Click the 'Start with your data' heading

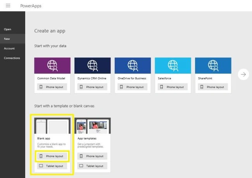tap(50, 46)
